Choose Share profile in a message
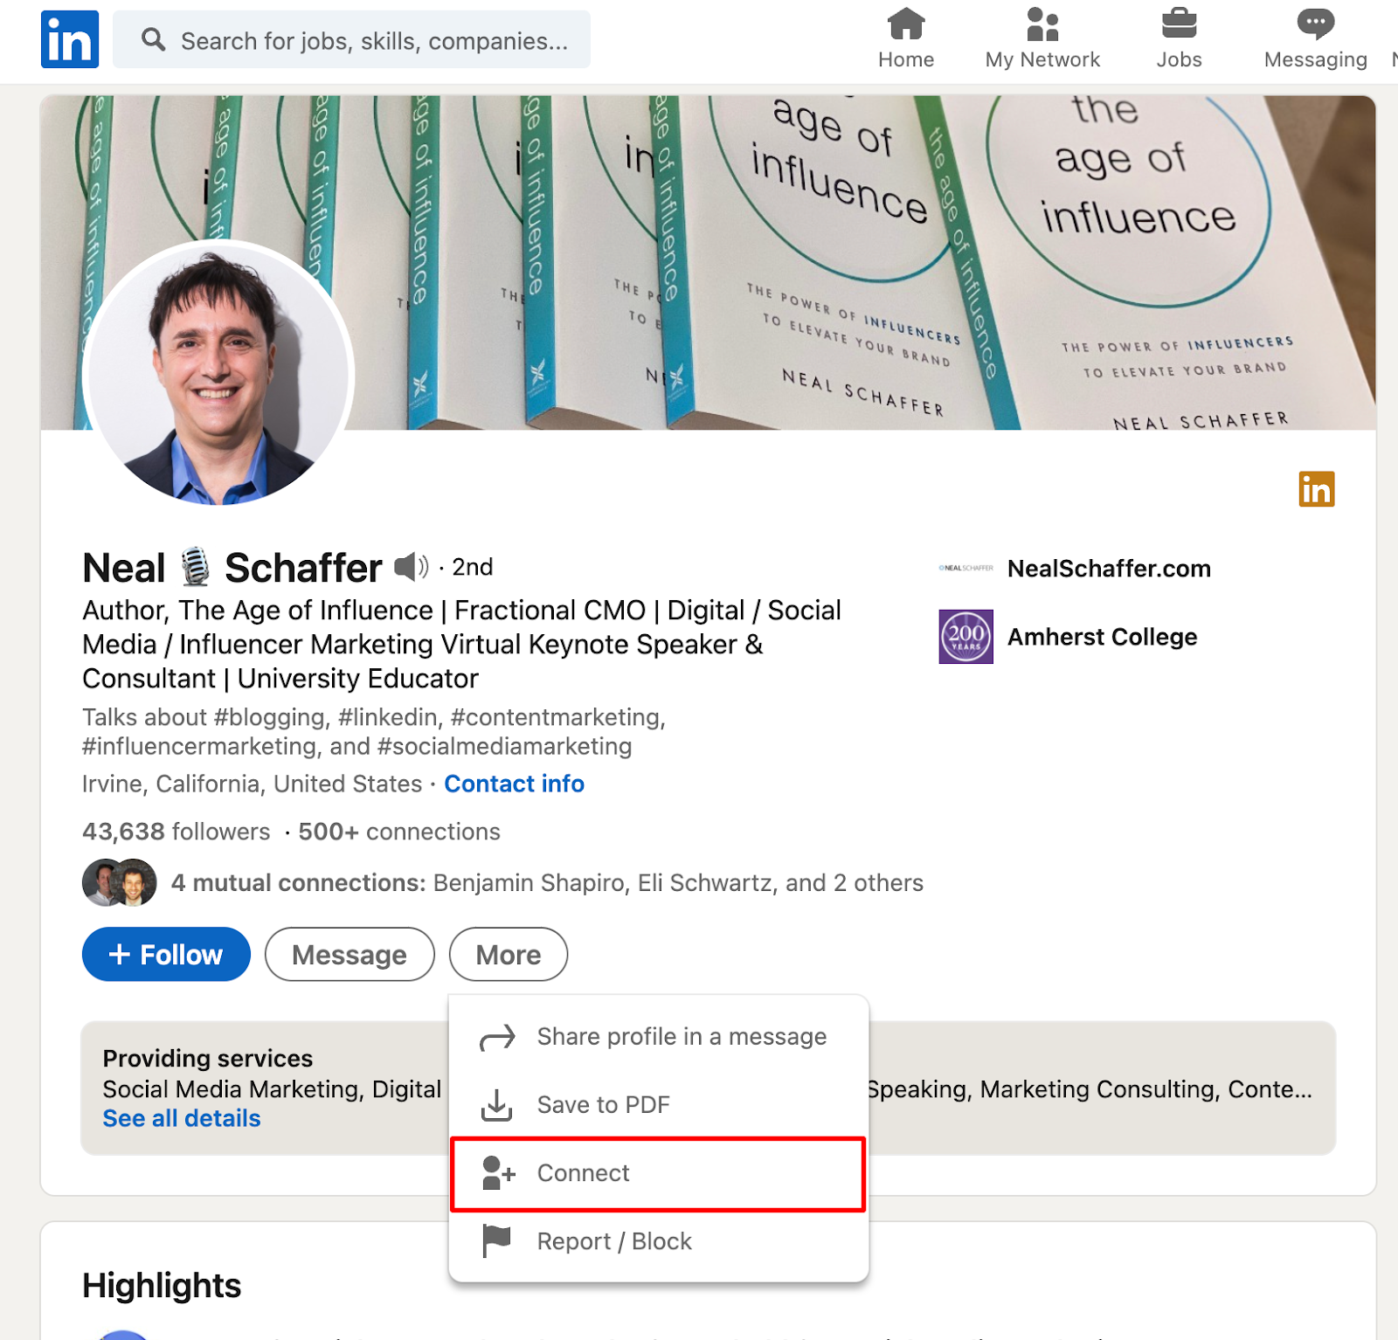 (x=659, y=1037)
